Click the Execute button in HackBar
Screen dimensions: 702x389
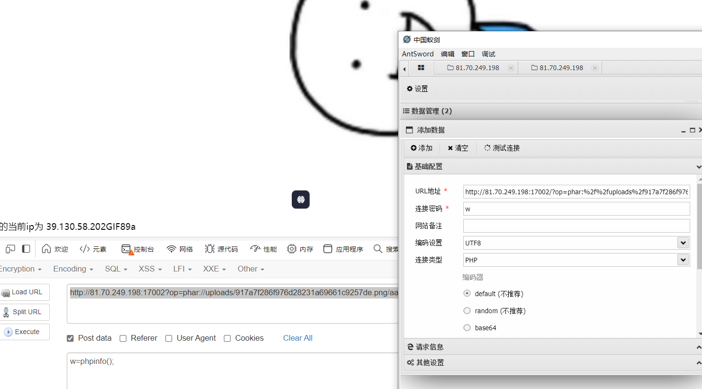[25, 332]
